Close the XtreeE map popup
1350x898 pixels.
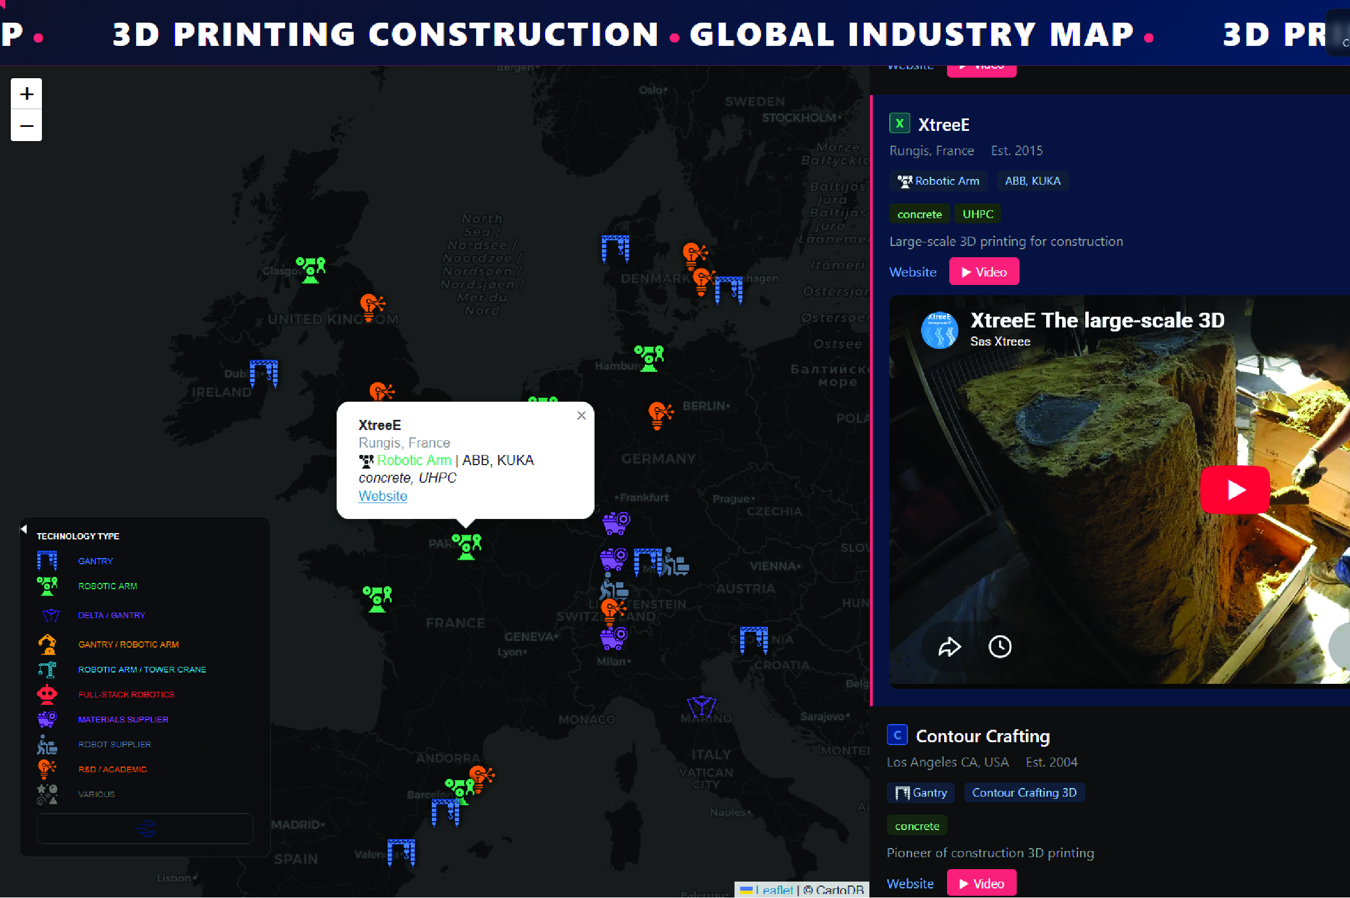click(x=581, y=416)
